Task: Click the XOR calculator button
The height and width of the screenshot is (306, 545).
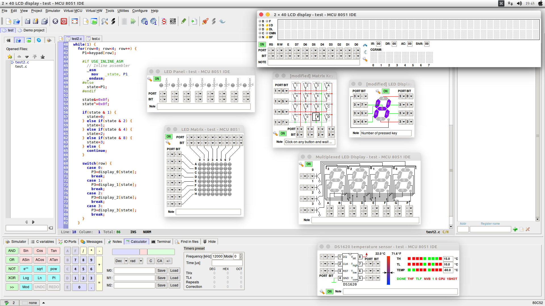Action: 12,278
